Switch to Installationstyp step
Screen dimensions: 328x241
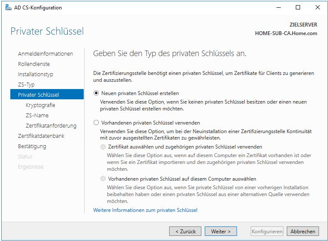[x=36, y=74]
